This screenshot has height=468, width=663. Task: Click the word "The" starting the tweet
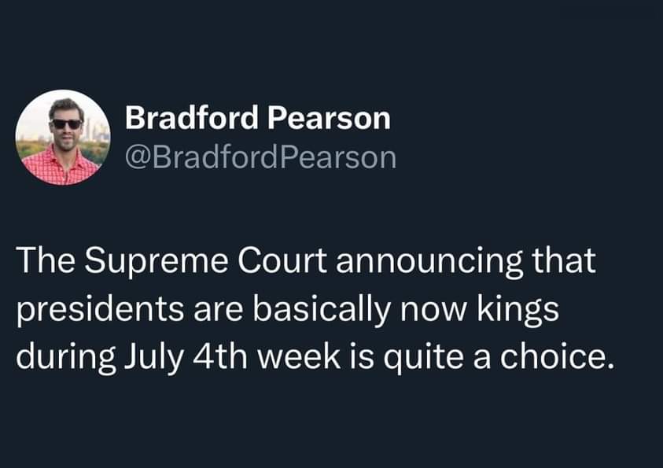(x=46, y=261)
